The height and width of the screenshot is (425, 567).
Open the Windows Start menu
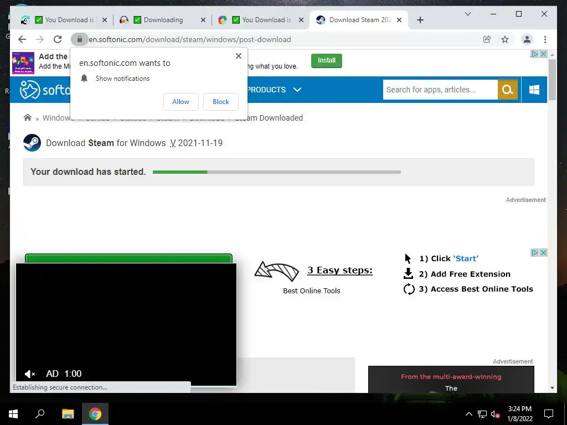pos(13,414)
